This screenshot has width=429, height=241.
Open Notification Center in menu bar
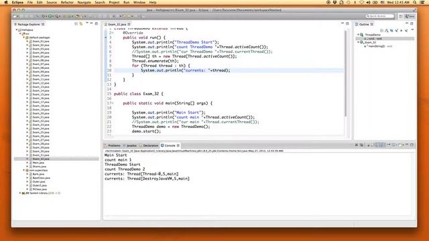[422, 2]
